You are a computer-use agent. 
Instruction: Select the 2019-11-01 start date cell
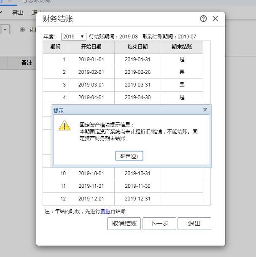click(x=91, y=186)
